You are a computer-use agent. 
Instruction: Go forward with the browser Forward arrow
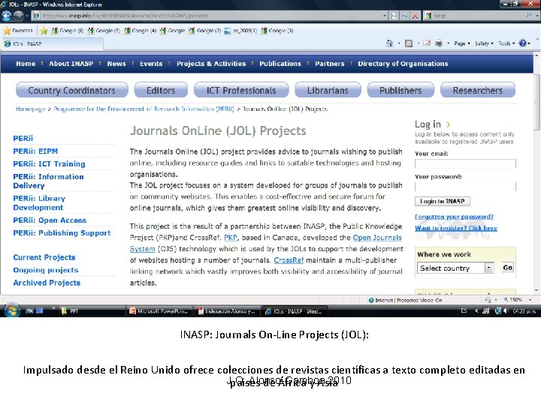(x=18, y=16)
